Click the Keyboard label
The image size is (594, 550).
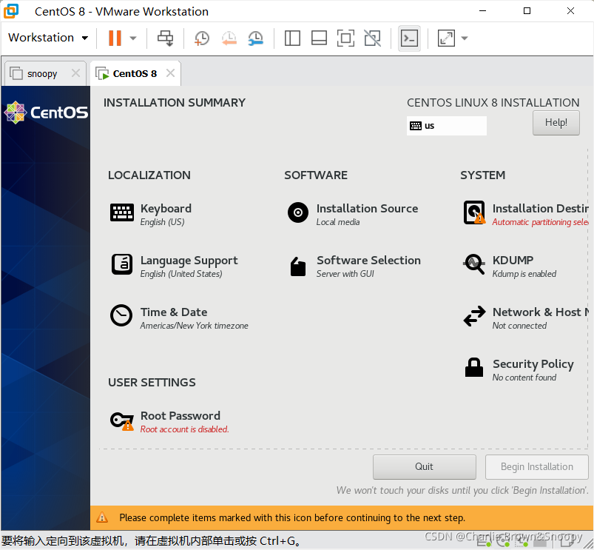[166, 209]
